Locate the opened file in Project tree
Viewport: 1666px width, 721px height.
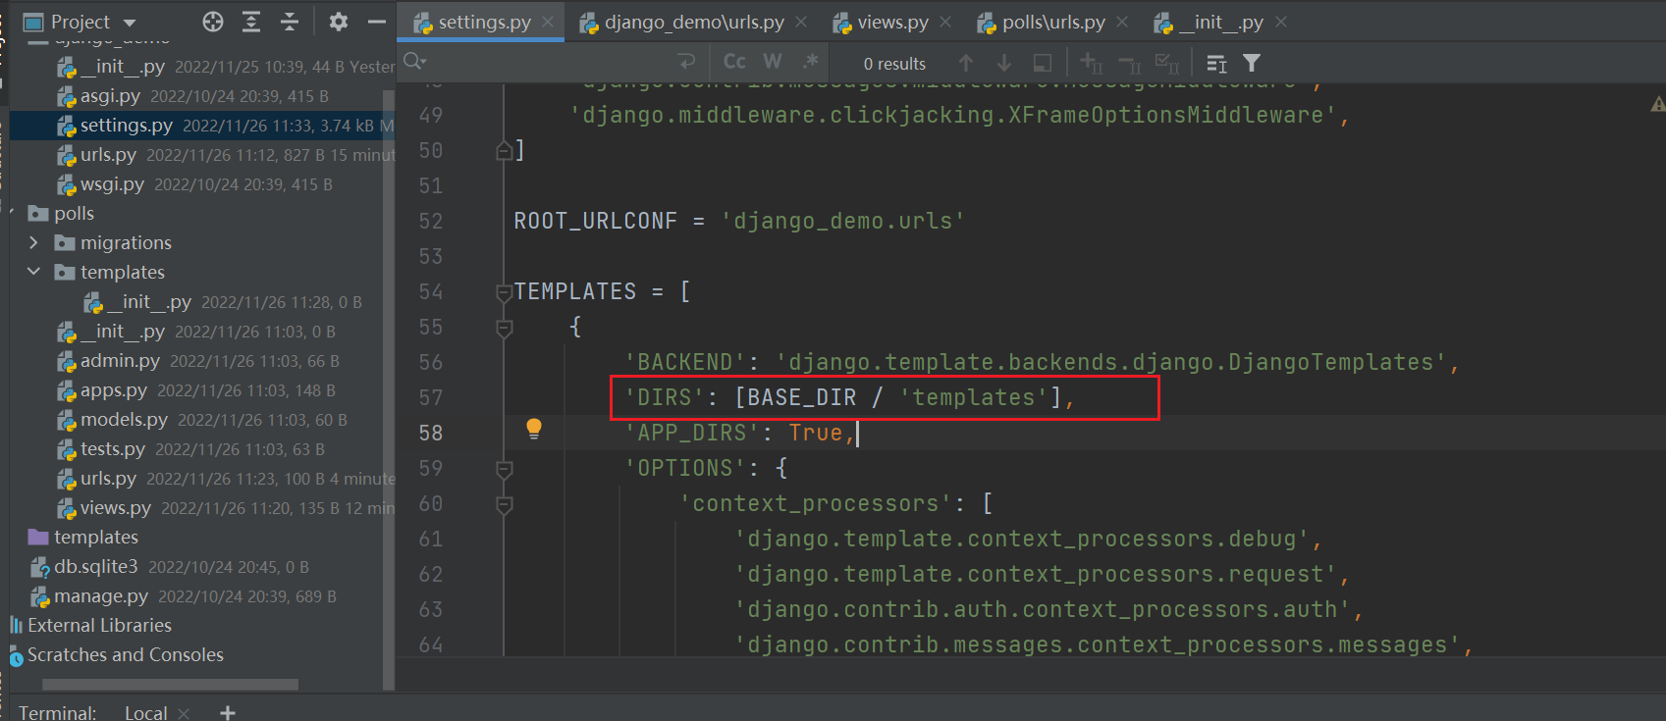tap(213, 22)
